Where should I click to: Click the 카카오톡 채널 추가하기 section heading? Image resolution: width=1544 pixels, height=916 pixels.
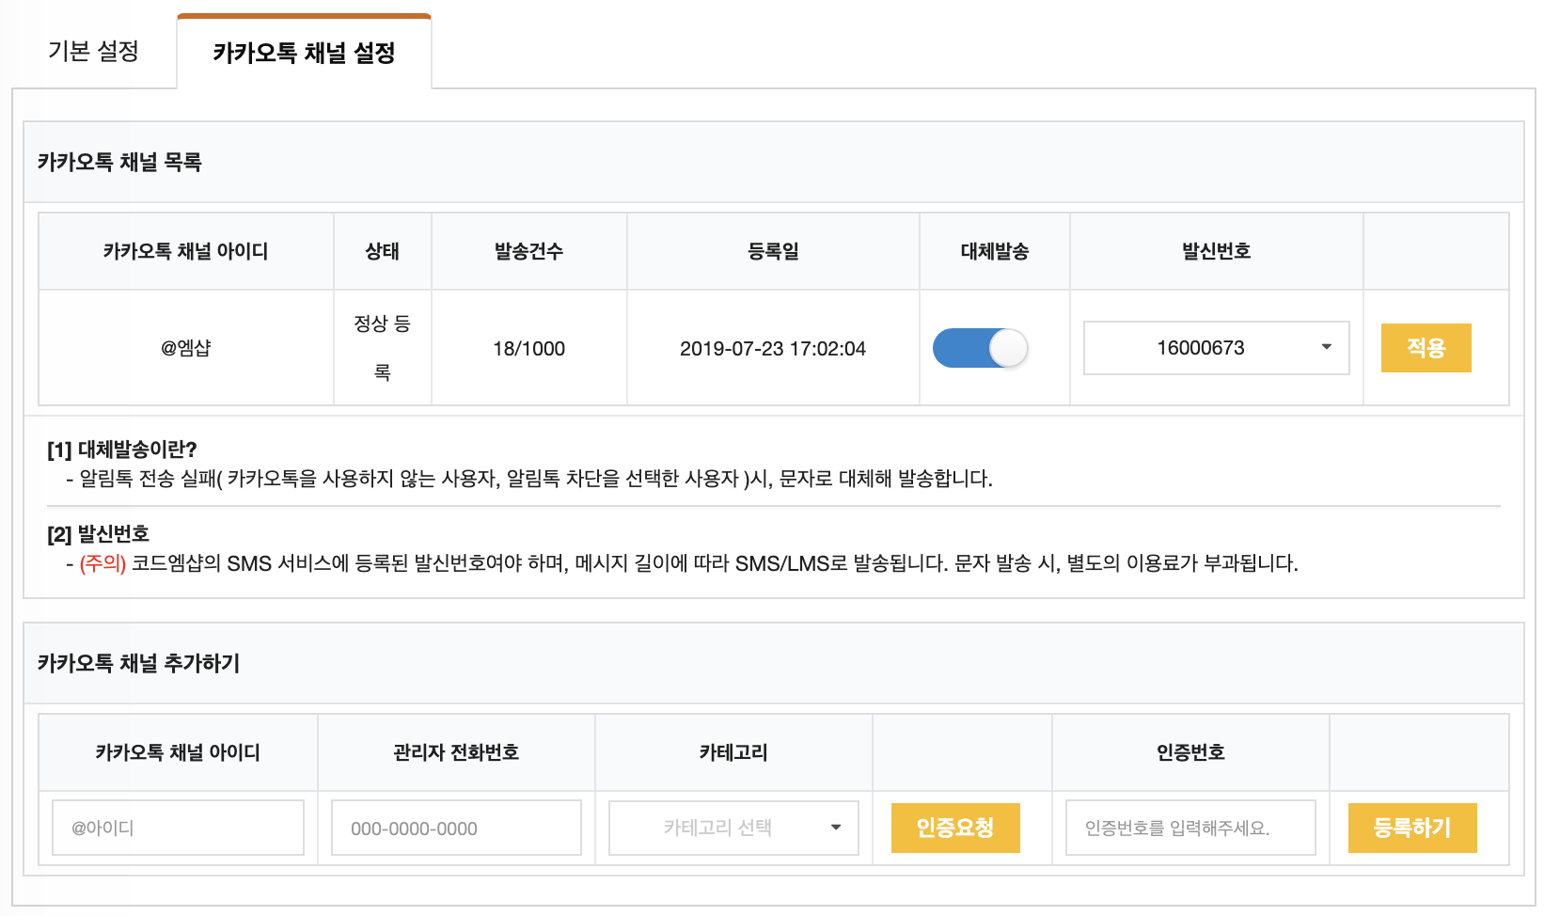[x=139, y=663]
